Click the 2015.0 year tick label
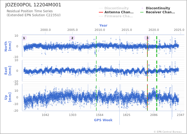187x134 pixels. point(127,30)
